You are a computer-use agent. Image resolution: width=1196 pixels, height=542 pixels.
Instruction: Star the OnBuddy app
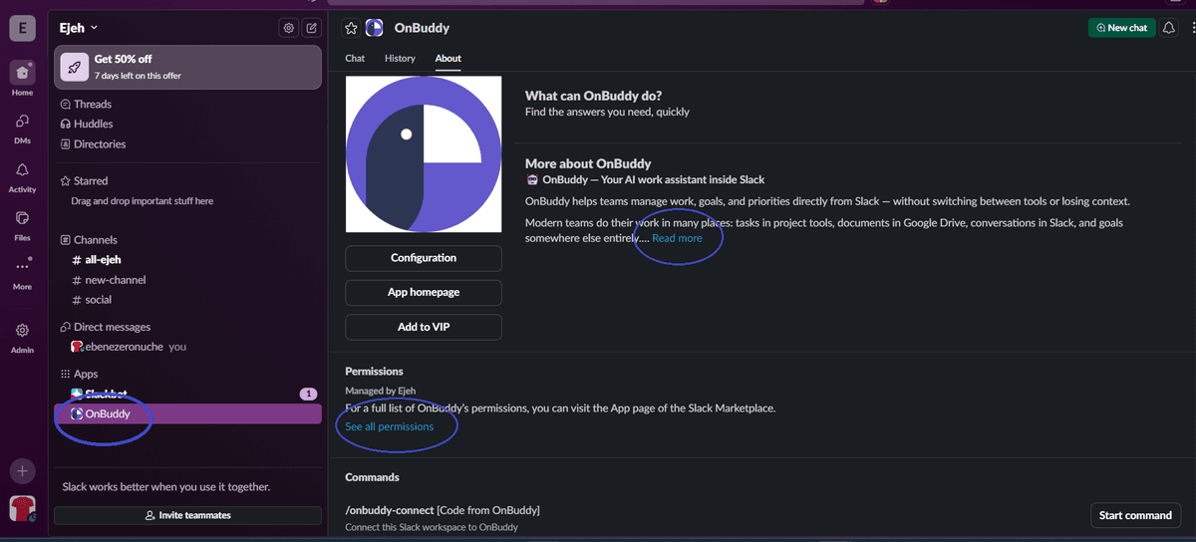351,28
